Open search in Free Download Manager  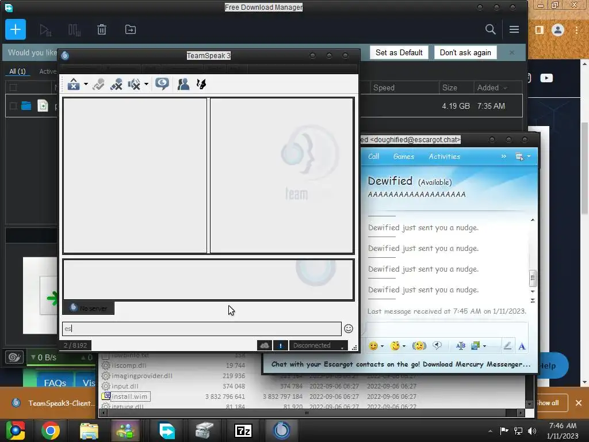click(490, 29)
